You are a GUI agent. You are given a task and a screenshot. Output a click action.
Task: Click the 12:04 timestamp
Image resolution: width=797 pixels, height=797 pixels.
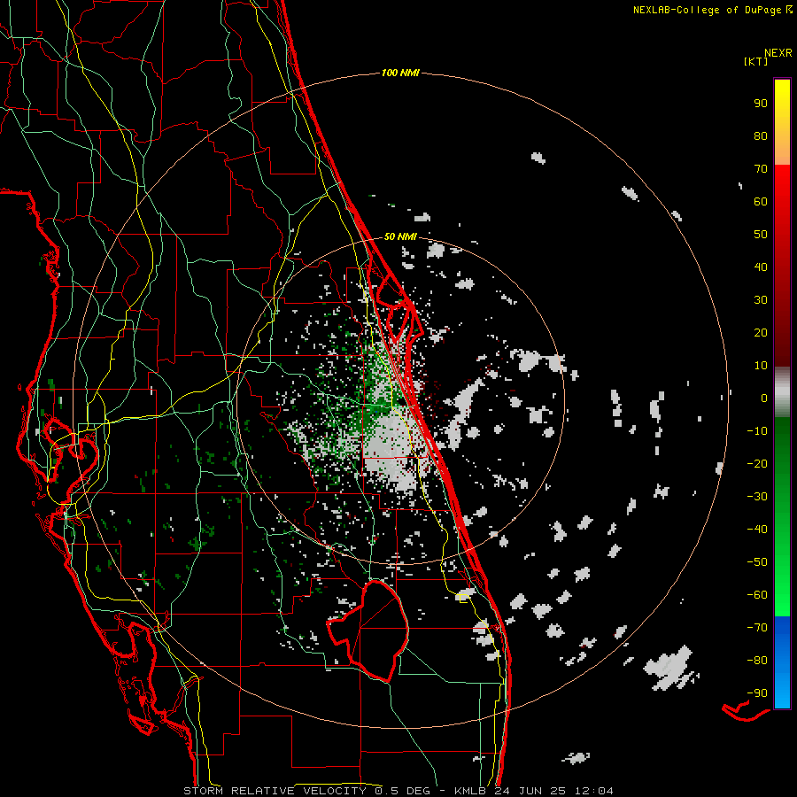(594, 791)
